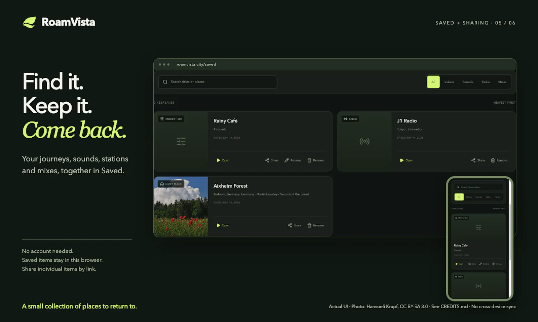Click the play icon in phone Rainy Café card
538x322 pixels.
[x=456, y=264]
